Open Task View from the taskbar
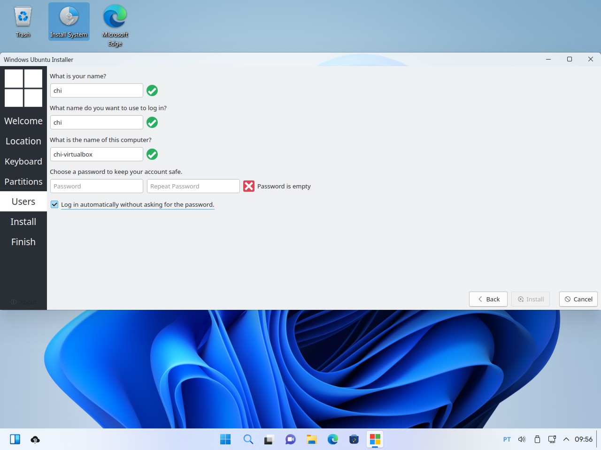 [x=269, y=439]
